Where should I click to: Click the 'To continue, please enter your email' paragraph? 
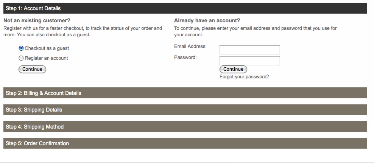click(255, 31)
